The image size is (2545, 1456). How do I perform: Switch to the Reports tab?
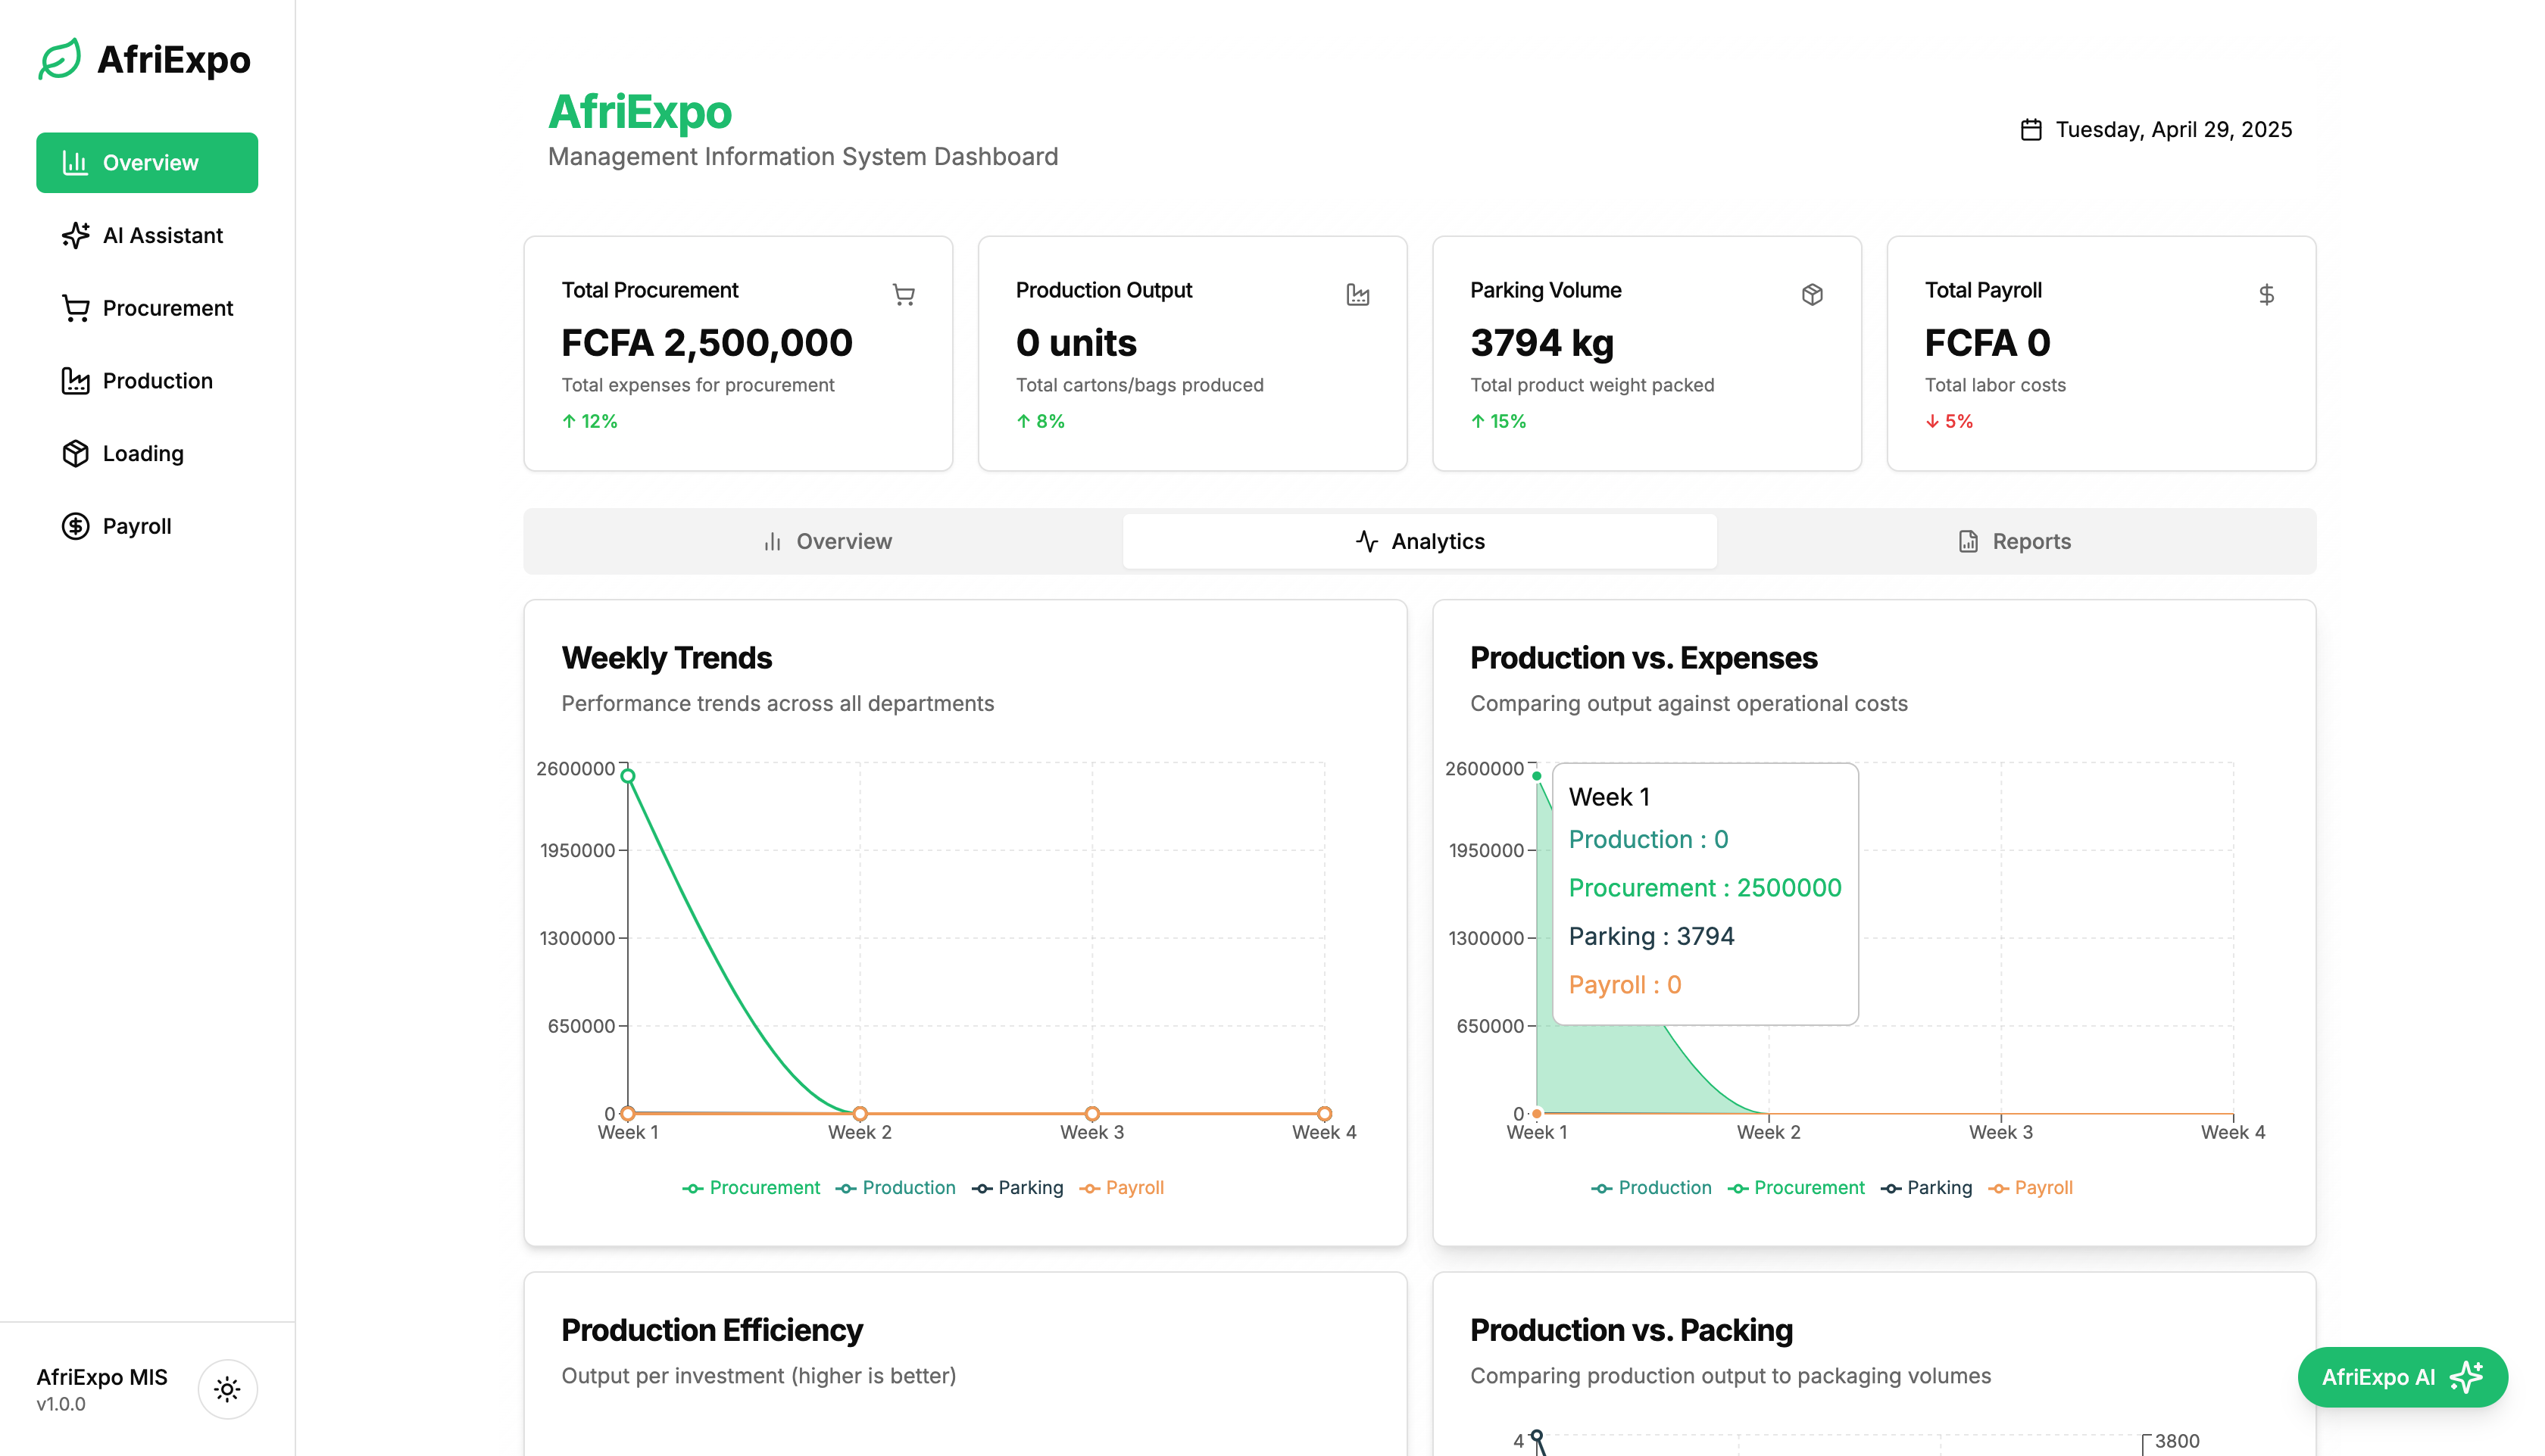point(2014,541)
